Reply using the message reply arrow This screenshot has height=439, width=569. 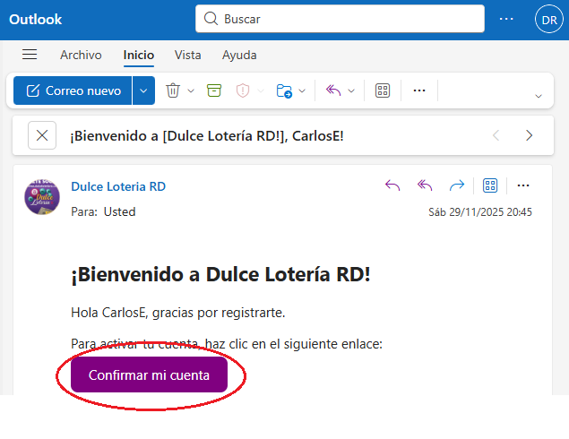tap(392, 185)
